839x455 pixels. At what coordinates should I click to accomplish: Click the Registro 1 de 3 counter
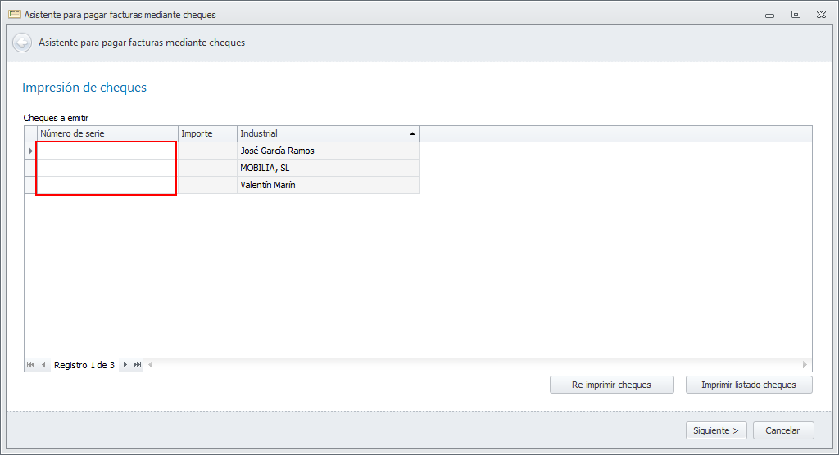coord(84,365)
